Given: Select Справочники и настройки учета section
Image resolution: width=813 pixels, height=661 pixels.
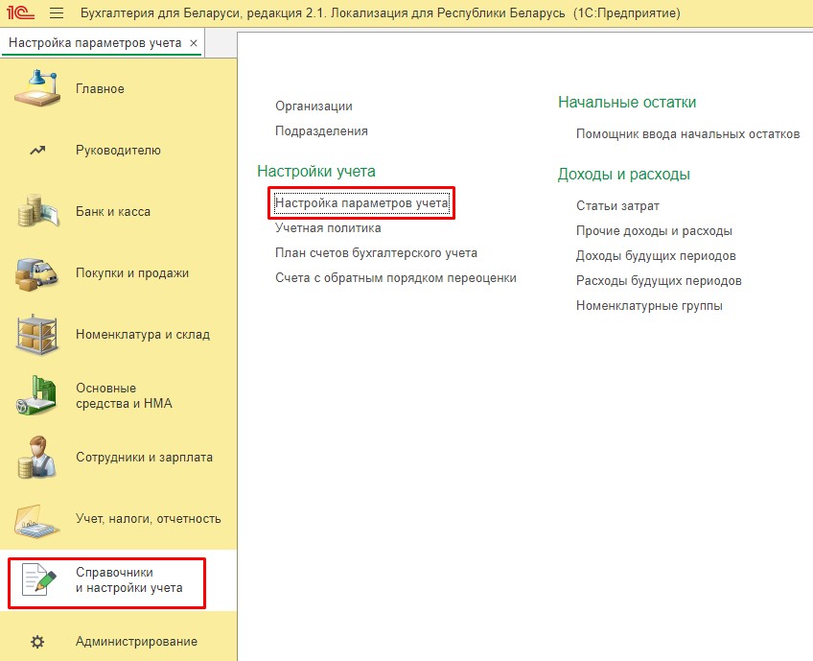Looking at the screenshot, I should [x=107, y=580].
